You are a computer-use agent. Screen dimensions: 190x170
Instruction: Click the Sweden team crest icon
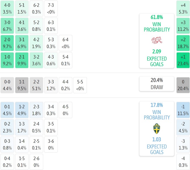156,129
